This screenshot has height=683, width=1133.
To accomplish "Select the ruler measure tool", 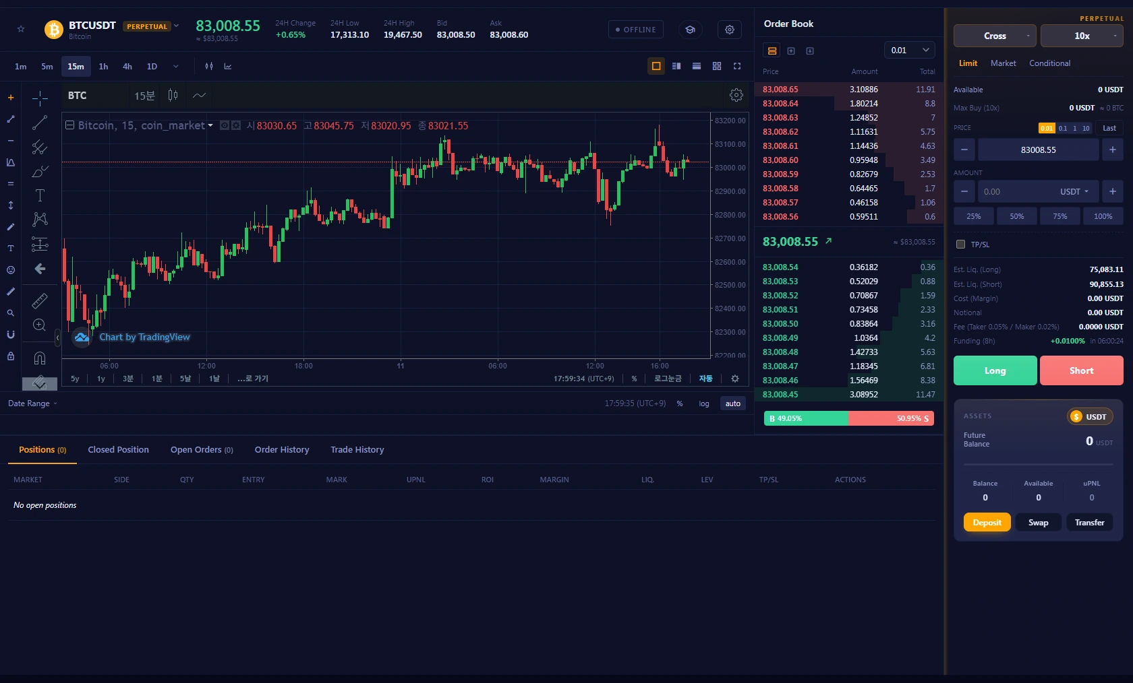I will coord(40,300).
